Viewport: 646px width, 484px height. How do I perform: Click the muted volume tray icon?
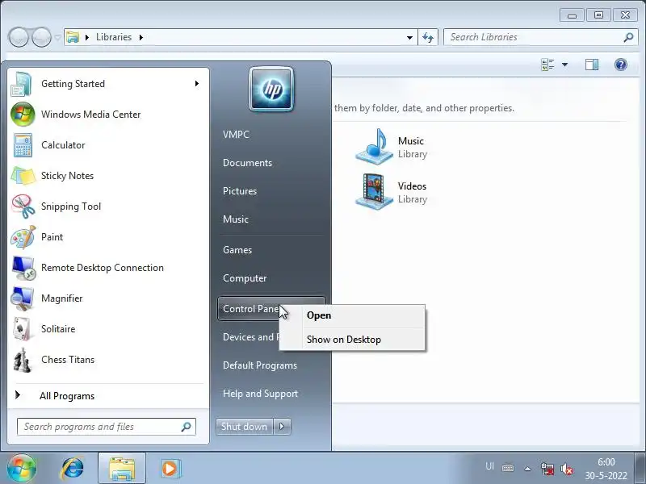coord(567,469)
